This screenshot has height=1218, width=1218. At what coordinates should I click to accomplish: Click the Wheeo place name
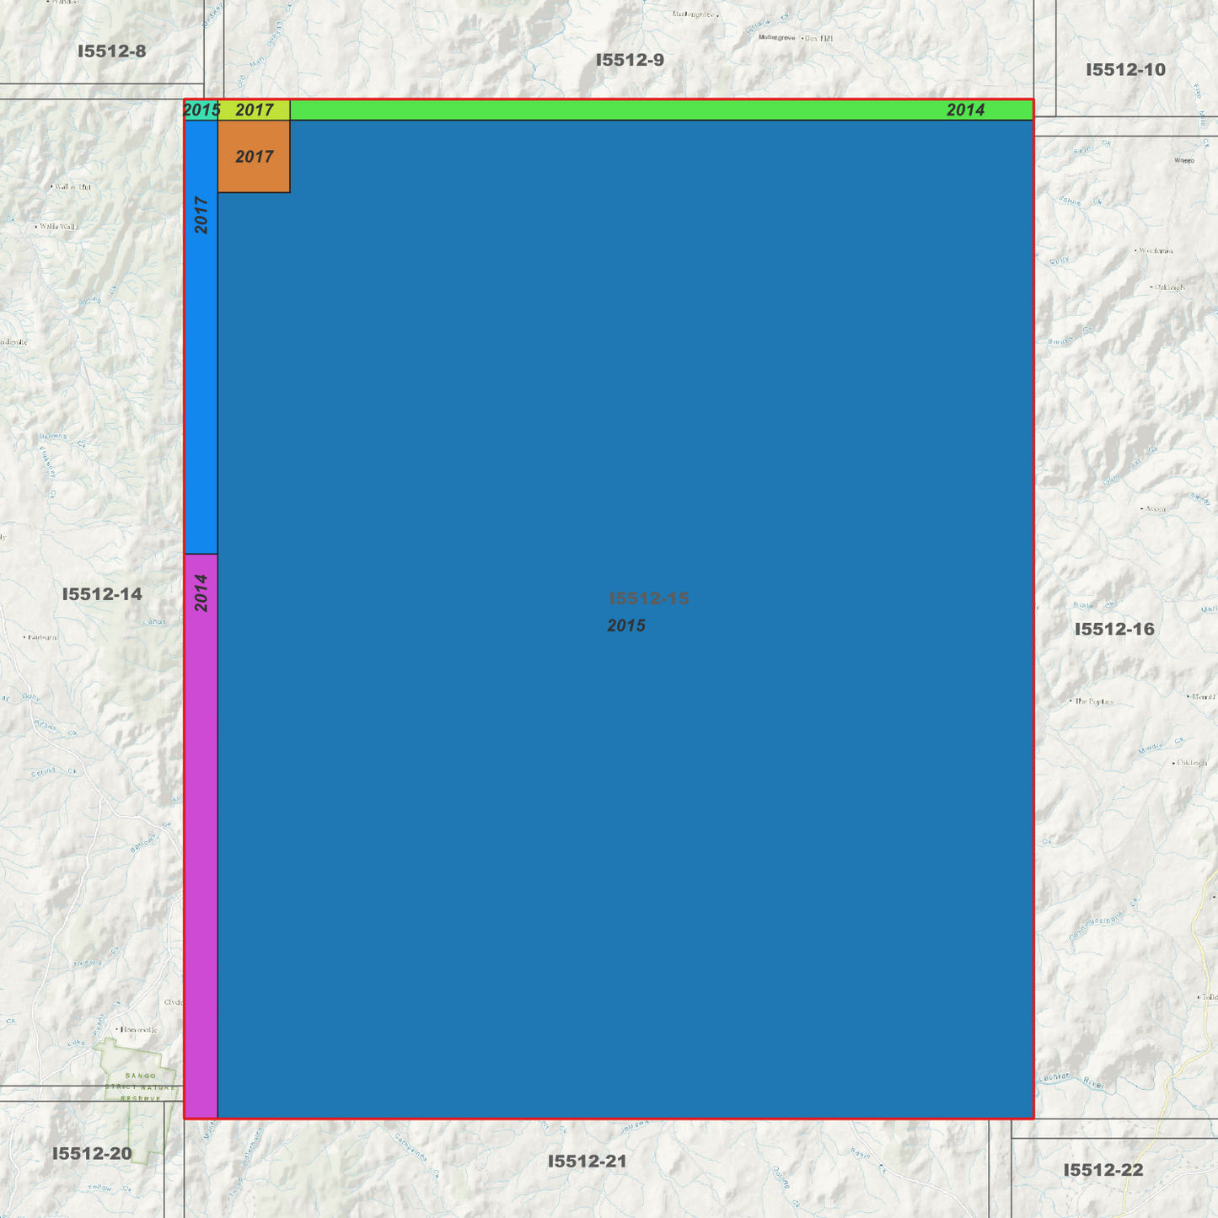(1184, 160)
